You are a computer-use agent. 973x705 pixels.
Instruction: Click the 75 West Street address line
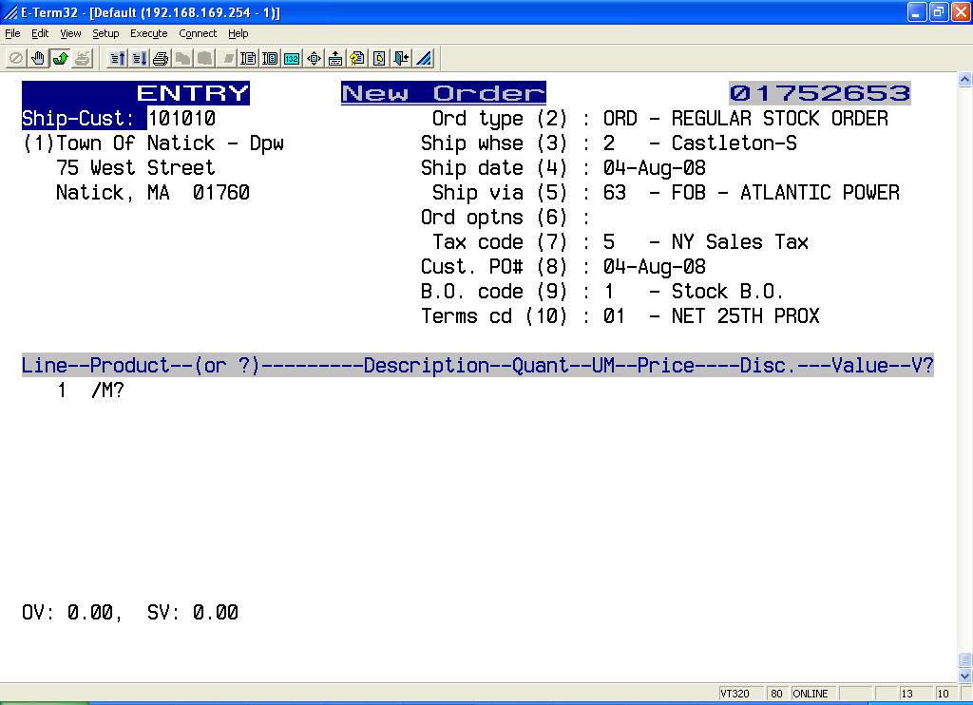[135, 168]
